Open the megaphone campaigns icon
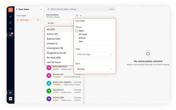 10,29
